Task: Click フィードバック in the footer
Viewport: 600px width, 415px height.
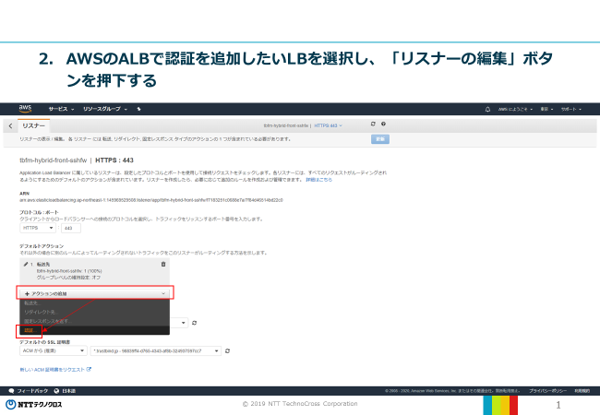Action: (29, 391)
